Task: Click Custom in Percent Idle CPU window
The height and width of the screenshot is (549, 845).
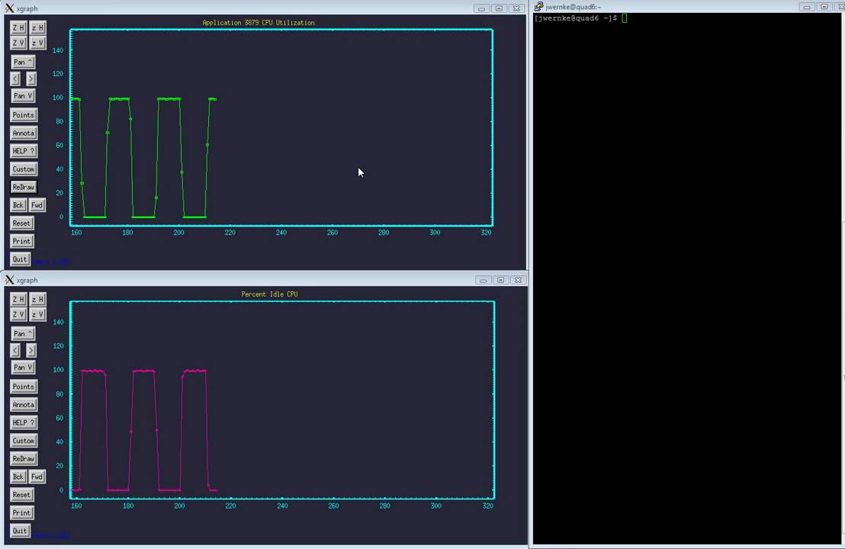Action: (x=23, y=441)
